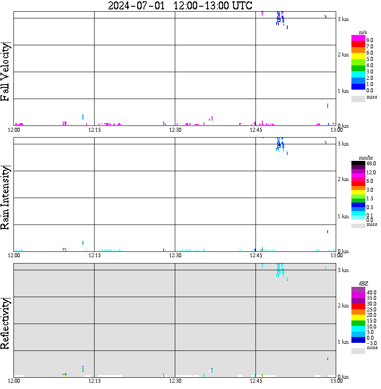Image resolution: width=381 pixels, height=389 pixels.
Task: Select the magenta 8.0 m/s legend swatch
Action: point(358,38)
